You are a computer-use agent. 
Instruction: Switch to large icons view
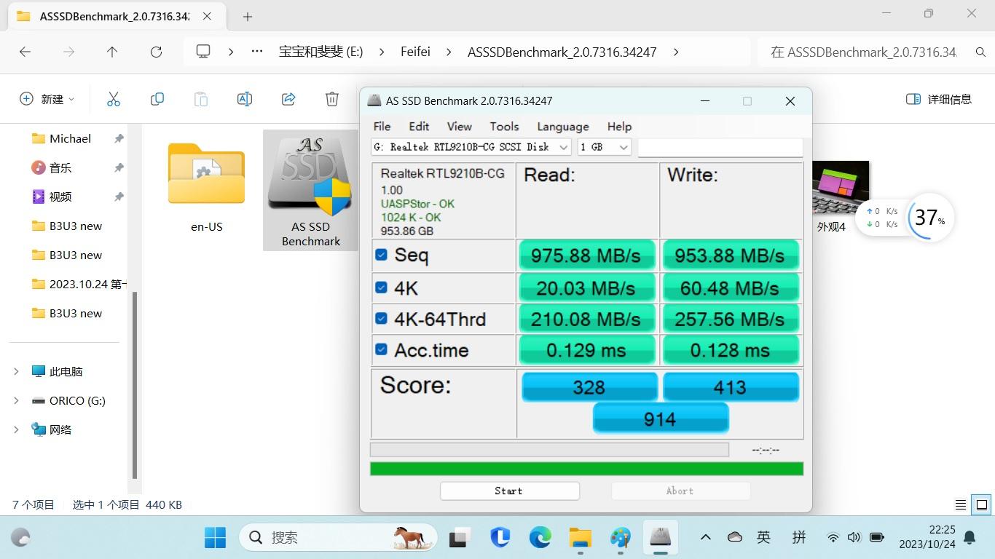pyautogui.click(x=982, y=504)
